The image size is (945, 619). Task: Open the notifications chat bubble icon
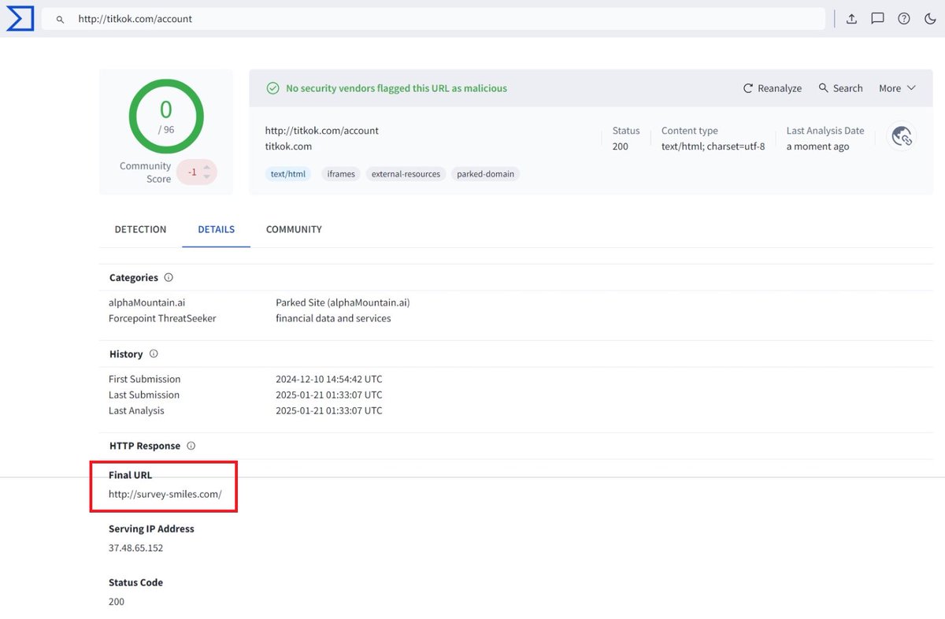coord(877,19)
